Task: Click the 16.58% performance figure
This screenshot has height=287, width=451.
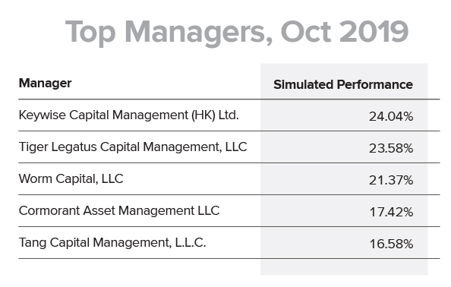Action: (391, 244)
